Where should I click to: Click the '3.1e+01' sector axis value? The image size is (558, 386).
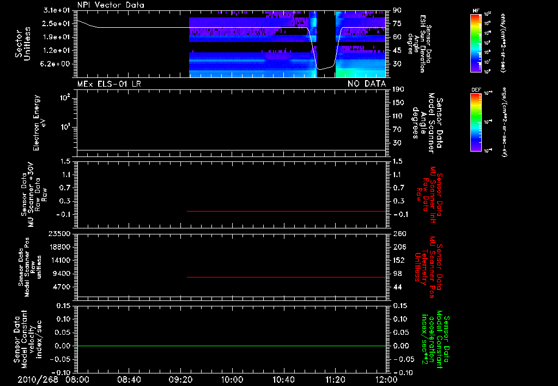57,10
